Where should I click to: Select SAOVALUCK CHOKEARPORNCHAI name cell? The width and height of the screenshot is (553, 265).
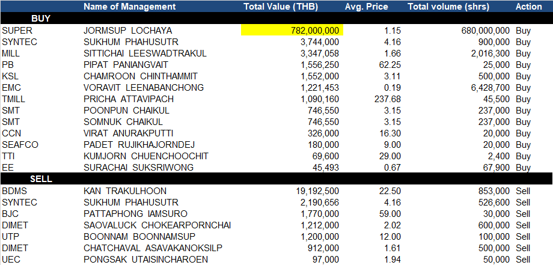click(x=157, y=225)
